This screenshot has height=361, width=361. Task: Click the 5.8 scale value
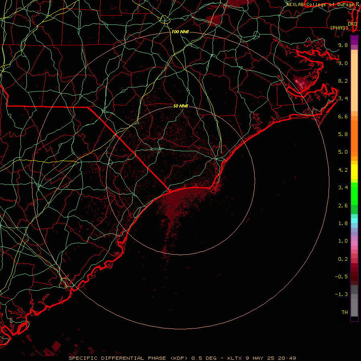coord(343,134)
